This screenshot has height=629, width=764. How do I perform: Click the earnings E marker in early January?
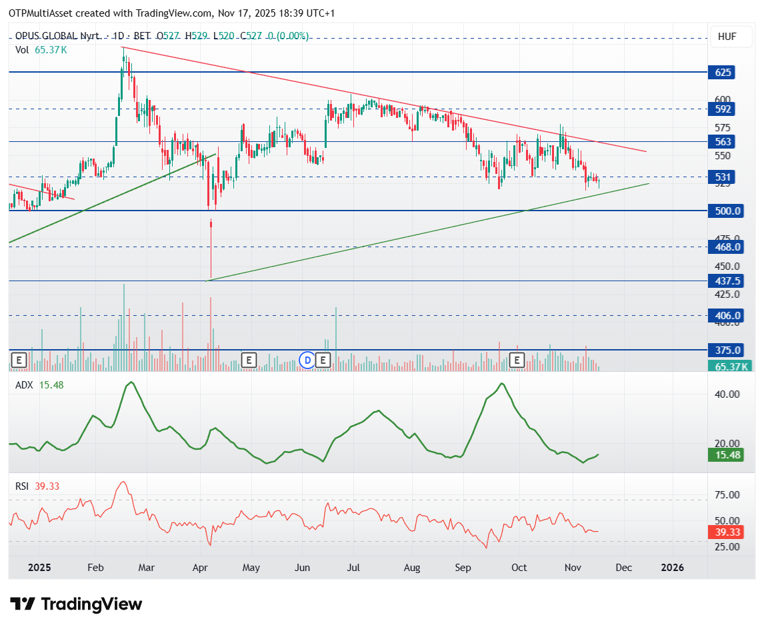[19, 360]
